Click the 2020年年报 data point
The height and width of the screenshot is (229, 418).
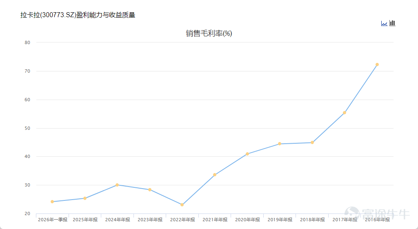(x=247, y=154)
